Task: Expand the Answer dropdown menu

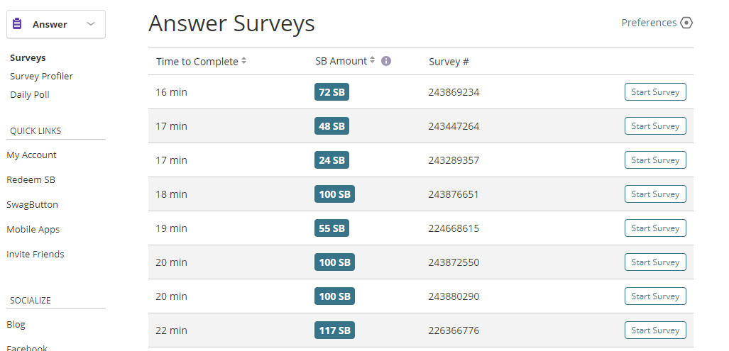Action: click(x=91, y=24)
